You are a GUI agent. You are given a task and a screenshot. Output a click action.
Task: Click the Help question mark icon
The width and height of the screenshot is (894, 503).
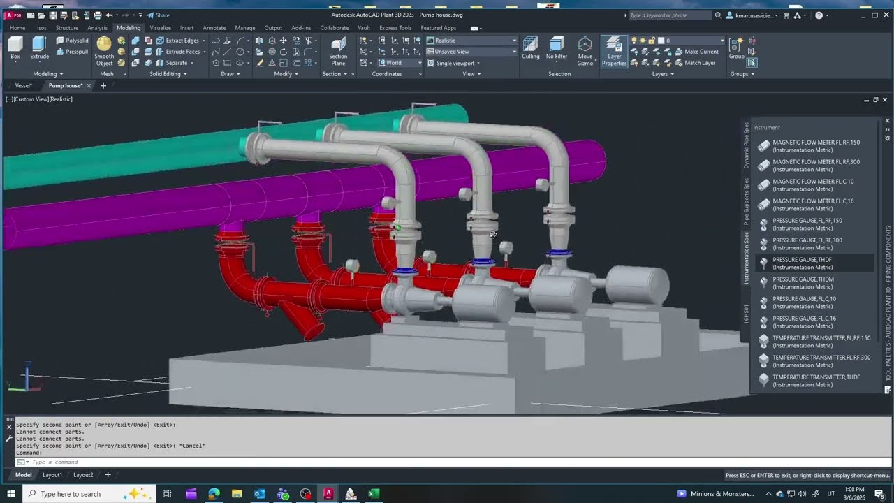pyautogui.click(x=819, y=15)
